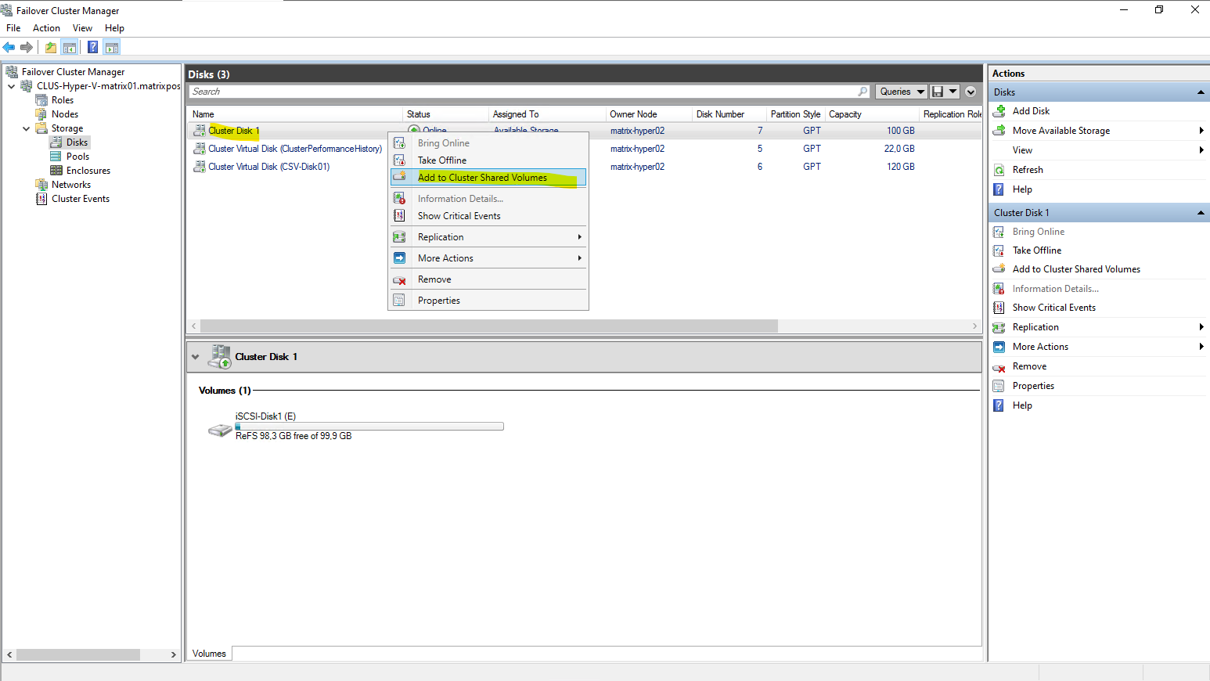Image resolution: width=1210 pixels, height=681 pixels.
Task: Toggle the Show/Hide Action Pane toolbar icon
Action: tap(112, 48)
